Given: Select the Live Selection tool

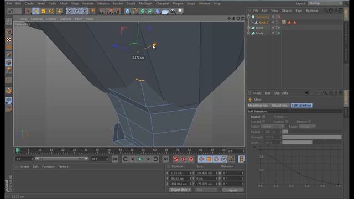Looking at the screenshot, I should click(28, 11).
